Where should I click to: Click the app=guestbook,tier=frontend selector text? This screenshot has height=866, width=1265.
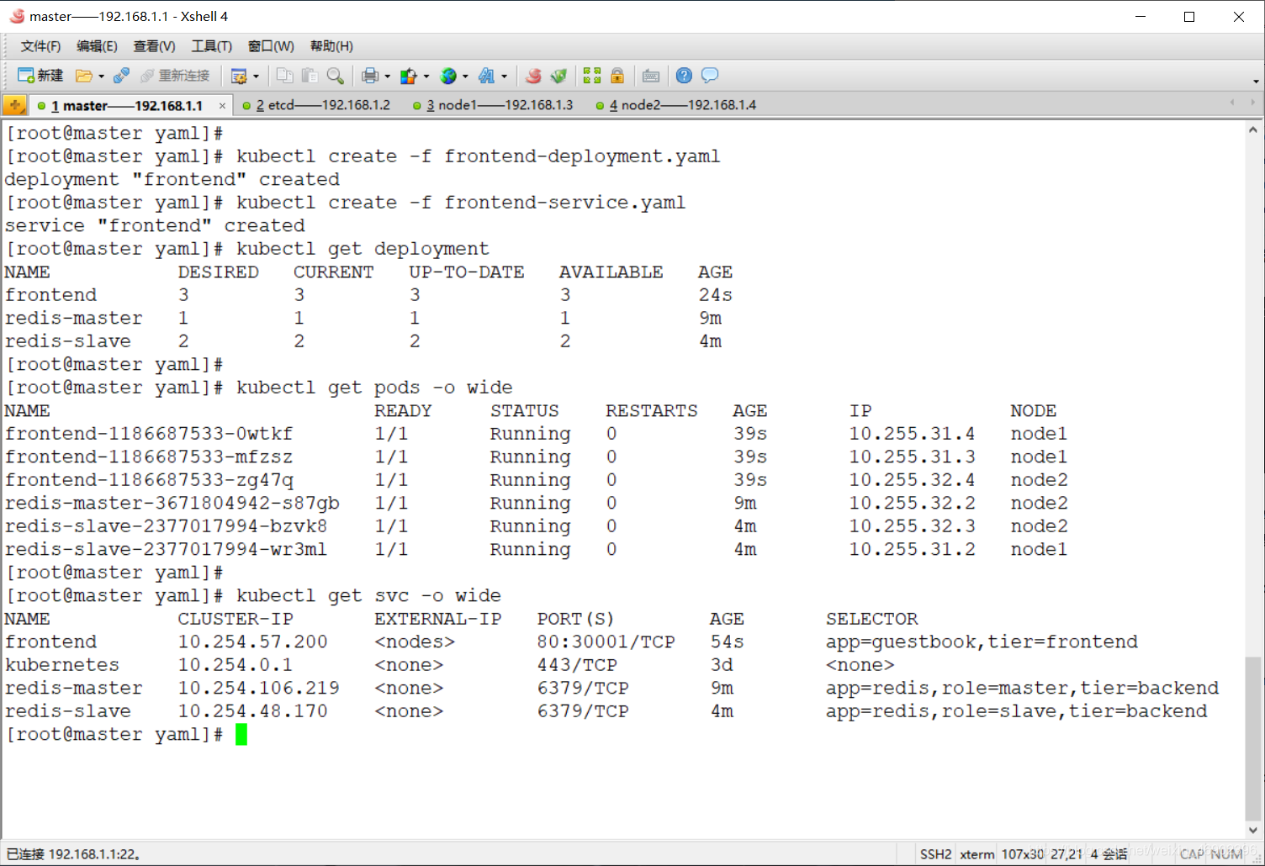tap(982, 642)
